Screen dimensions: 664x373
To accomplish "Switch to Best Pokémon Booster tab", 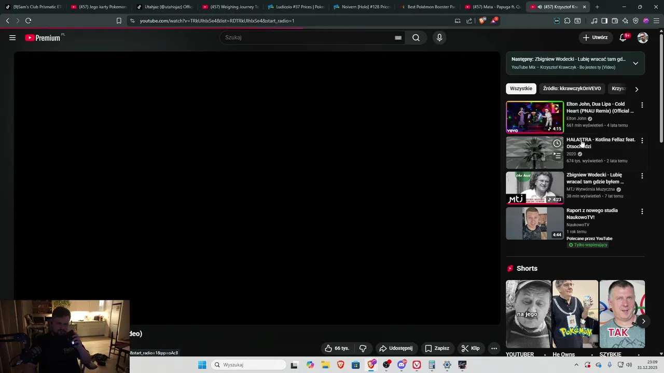I will [427, 7].
